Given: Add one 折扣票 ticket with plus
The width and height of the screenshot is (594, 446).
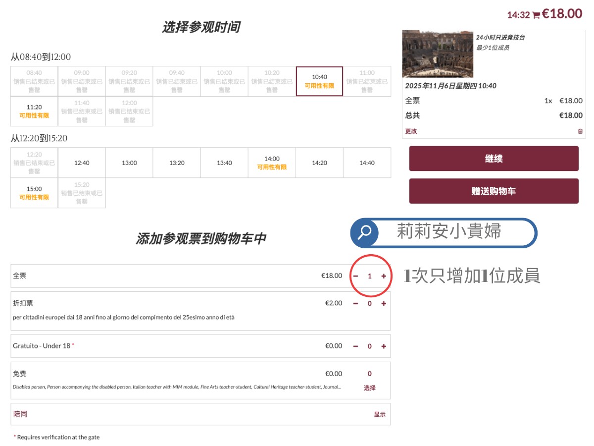Looking at the screenshot, I should coord(384,304).
